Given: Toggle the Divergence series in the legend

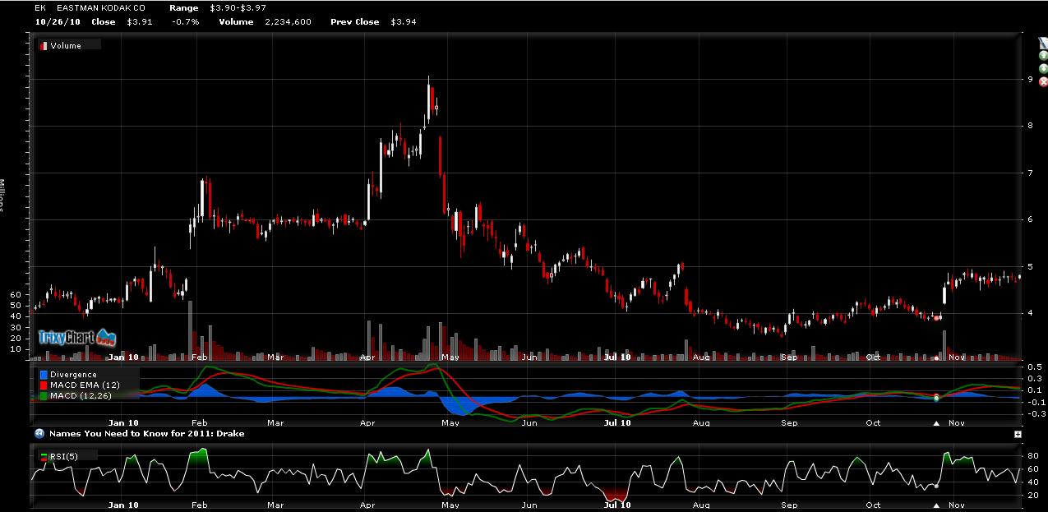Looking at the screenshot, I should 72,375.
